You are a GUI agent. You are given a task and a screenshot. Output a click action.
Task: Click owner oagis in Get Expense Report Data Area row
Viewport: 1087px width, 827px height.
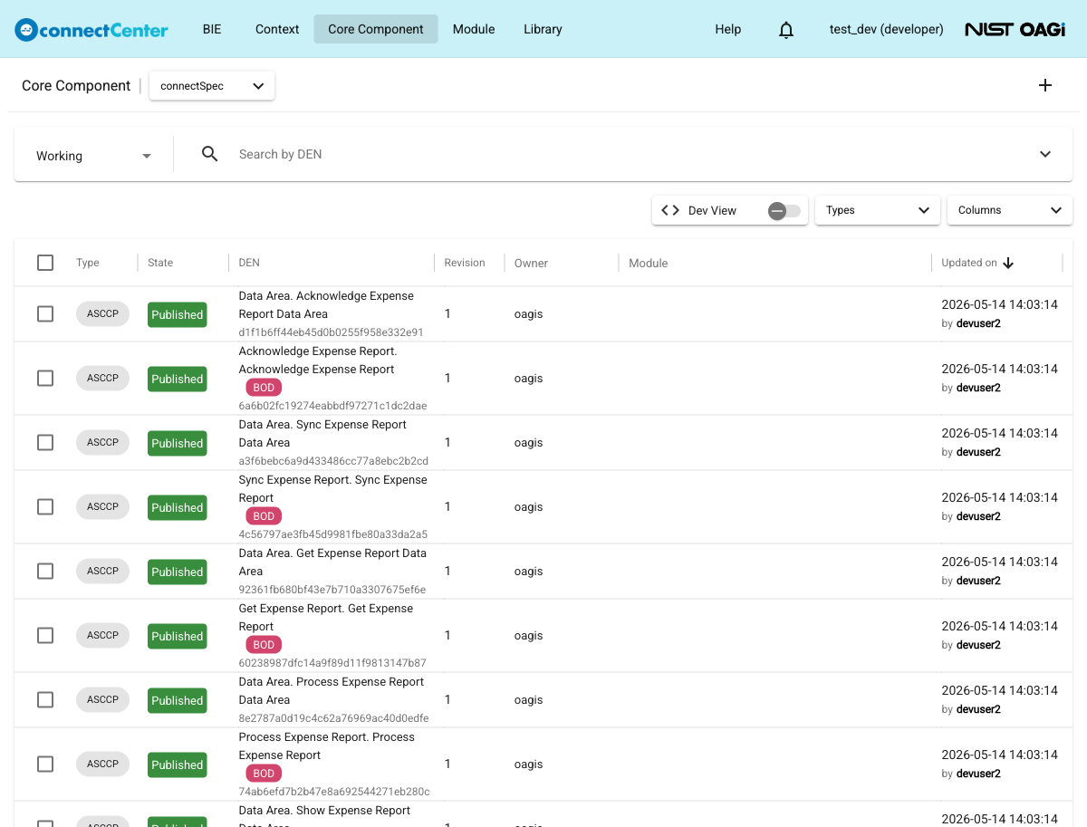[x=528, y=571]
